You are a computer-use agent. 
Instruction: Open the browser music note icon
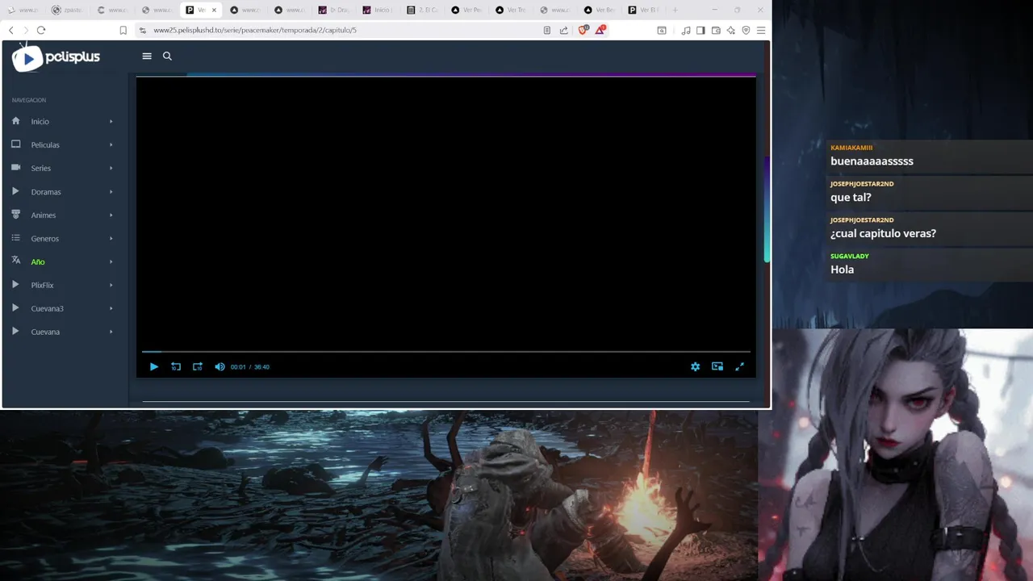point(686,30)
